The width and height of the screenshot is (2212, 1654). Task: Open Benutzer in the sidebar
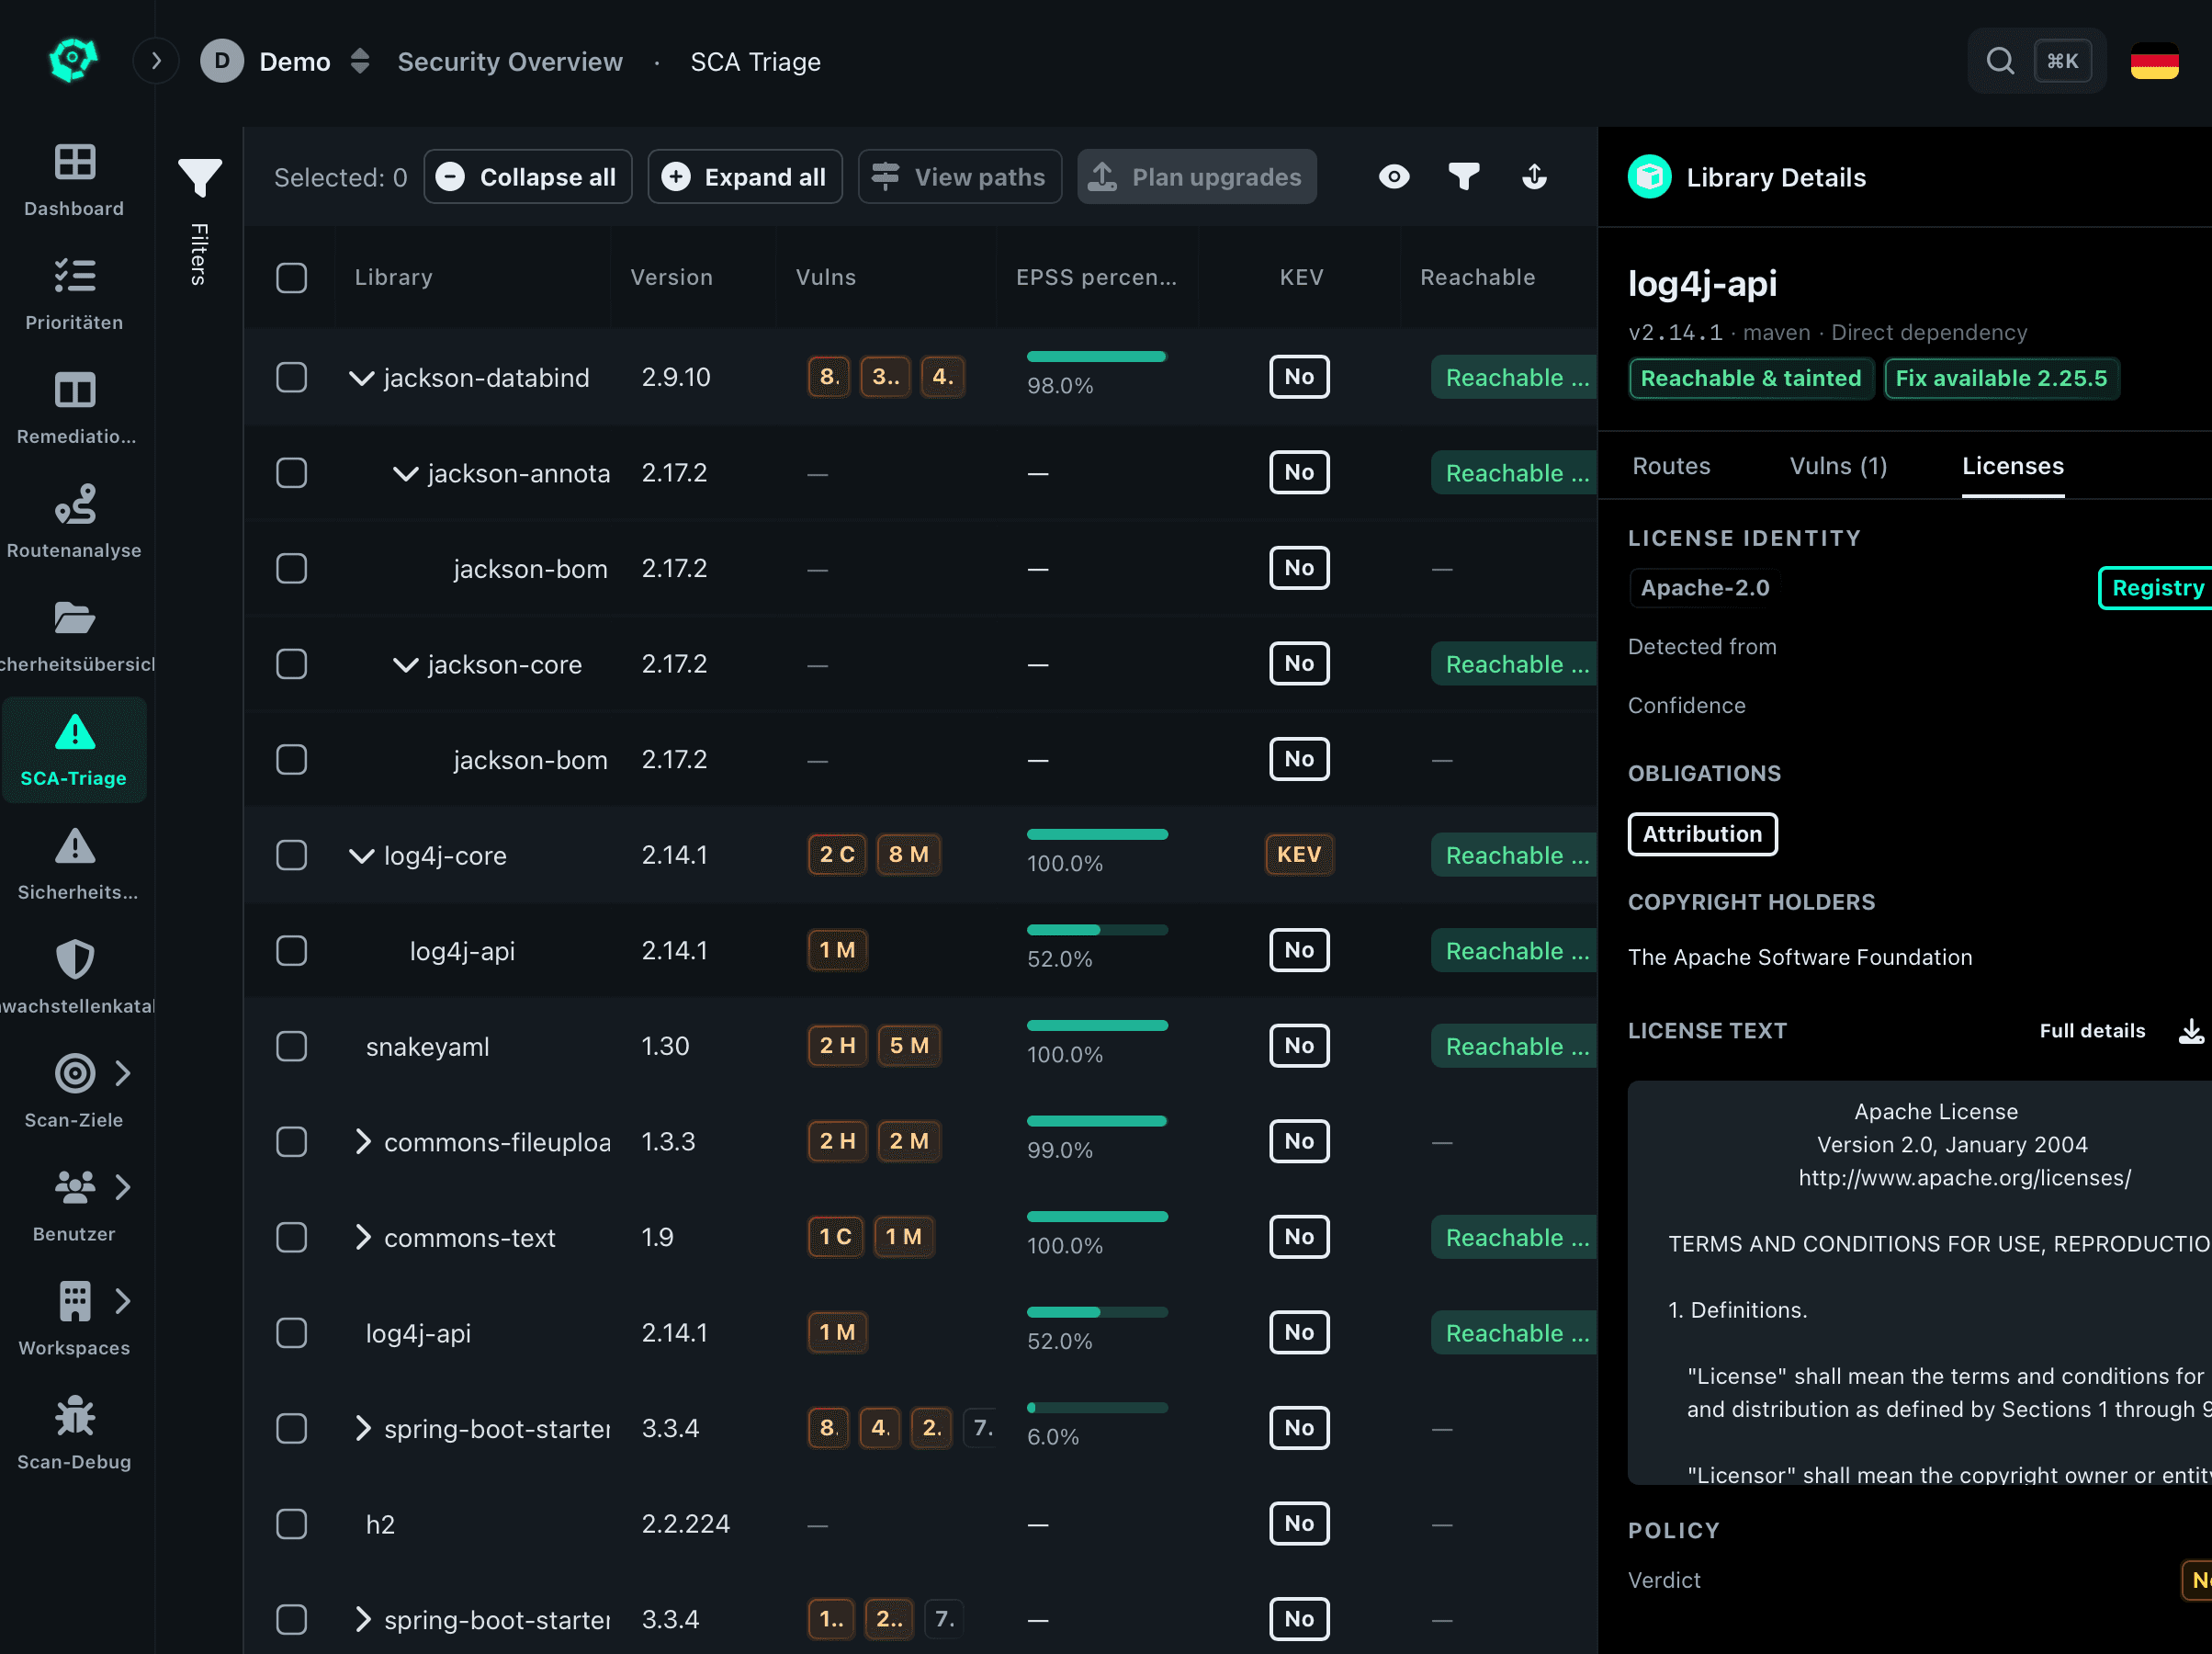(74, 1206)
